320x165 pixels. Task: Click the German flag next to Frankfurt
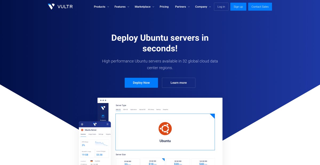91,161
